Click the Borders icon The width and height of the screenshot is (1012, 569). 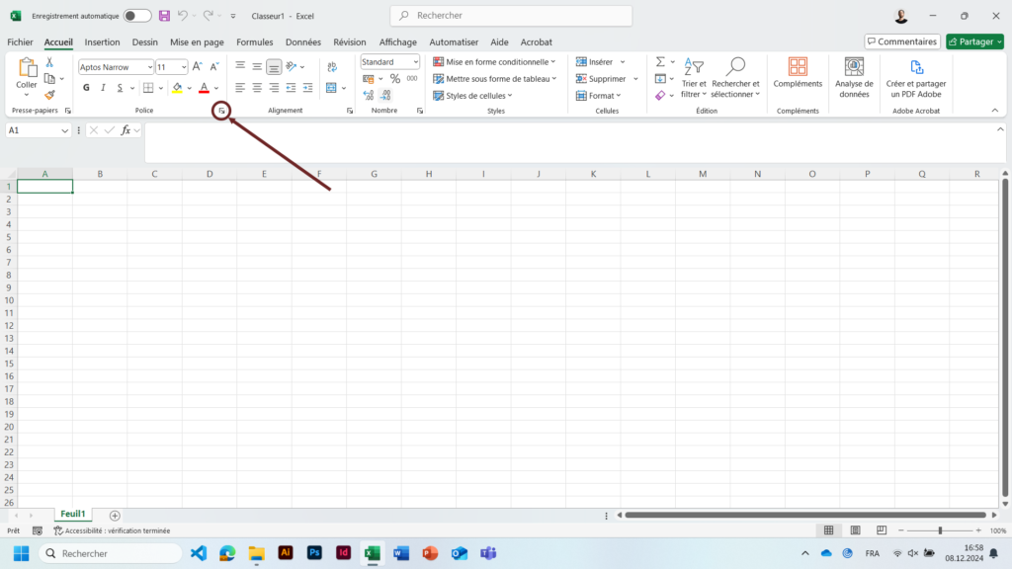tap(148, 88)
